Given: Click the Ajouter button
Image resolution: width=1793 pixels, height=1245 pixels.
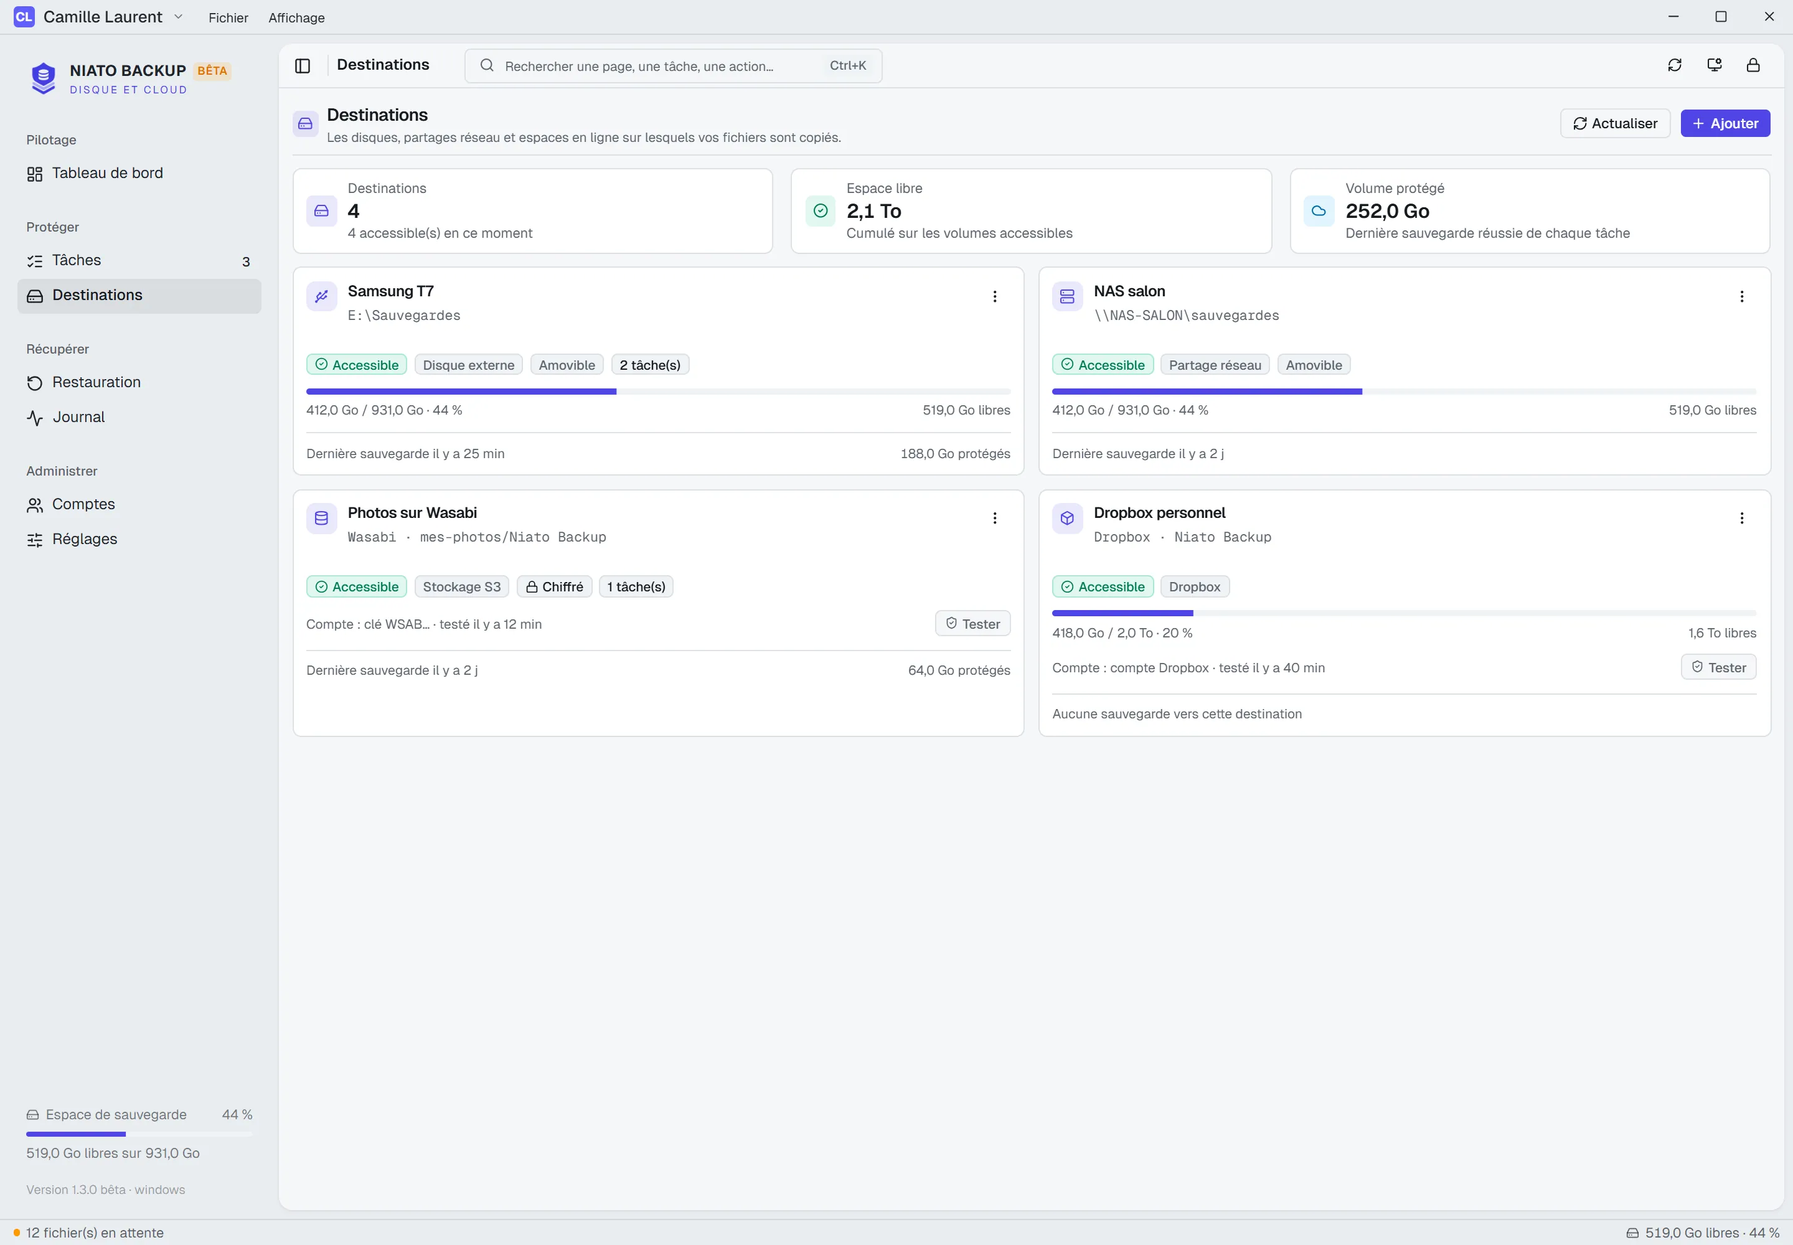Looking at the screenshot, I should (x=1725, y=123).
